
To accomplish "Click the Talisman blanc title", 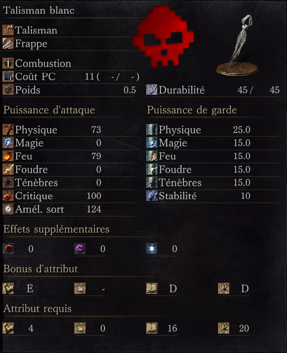I will click(x=39, y=10).
